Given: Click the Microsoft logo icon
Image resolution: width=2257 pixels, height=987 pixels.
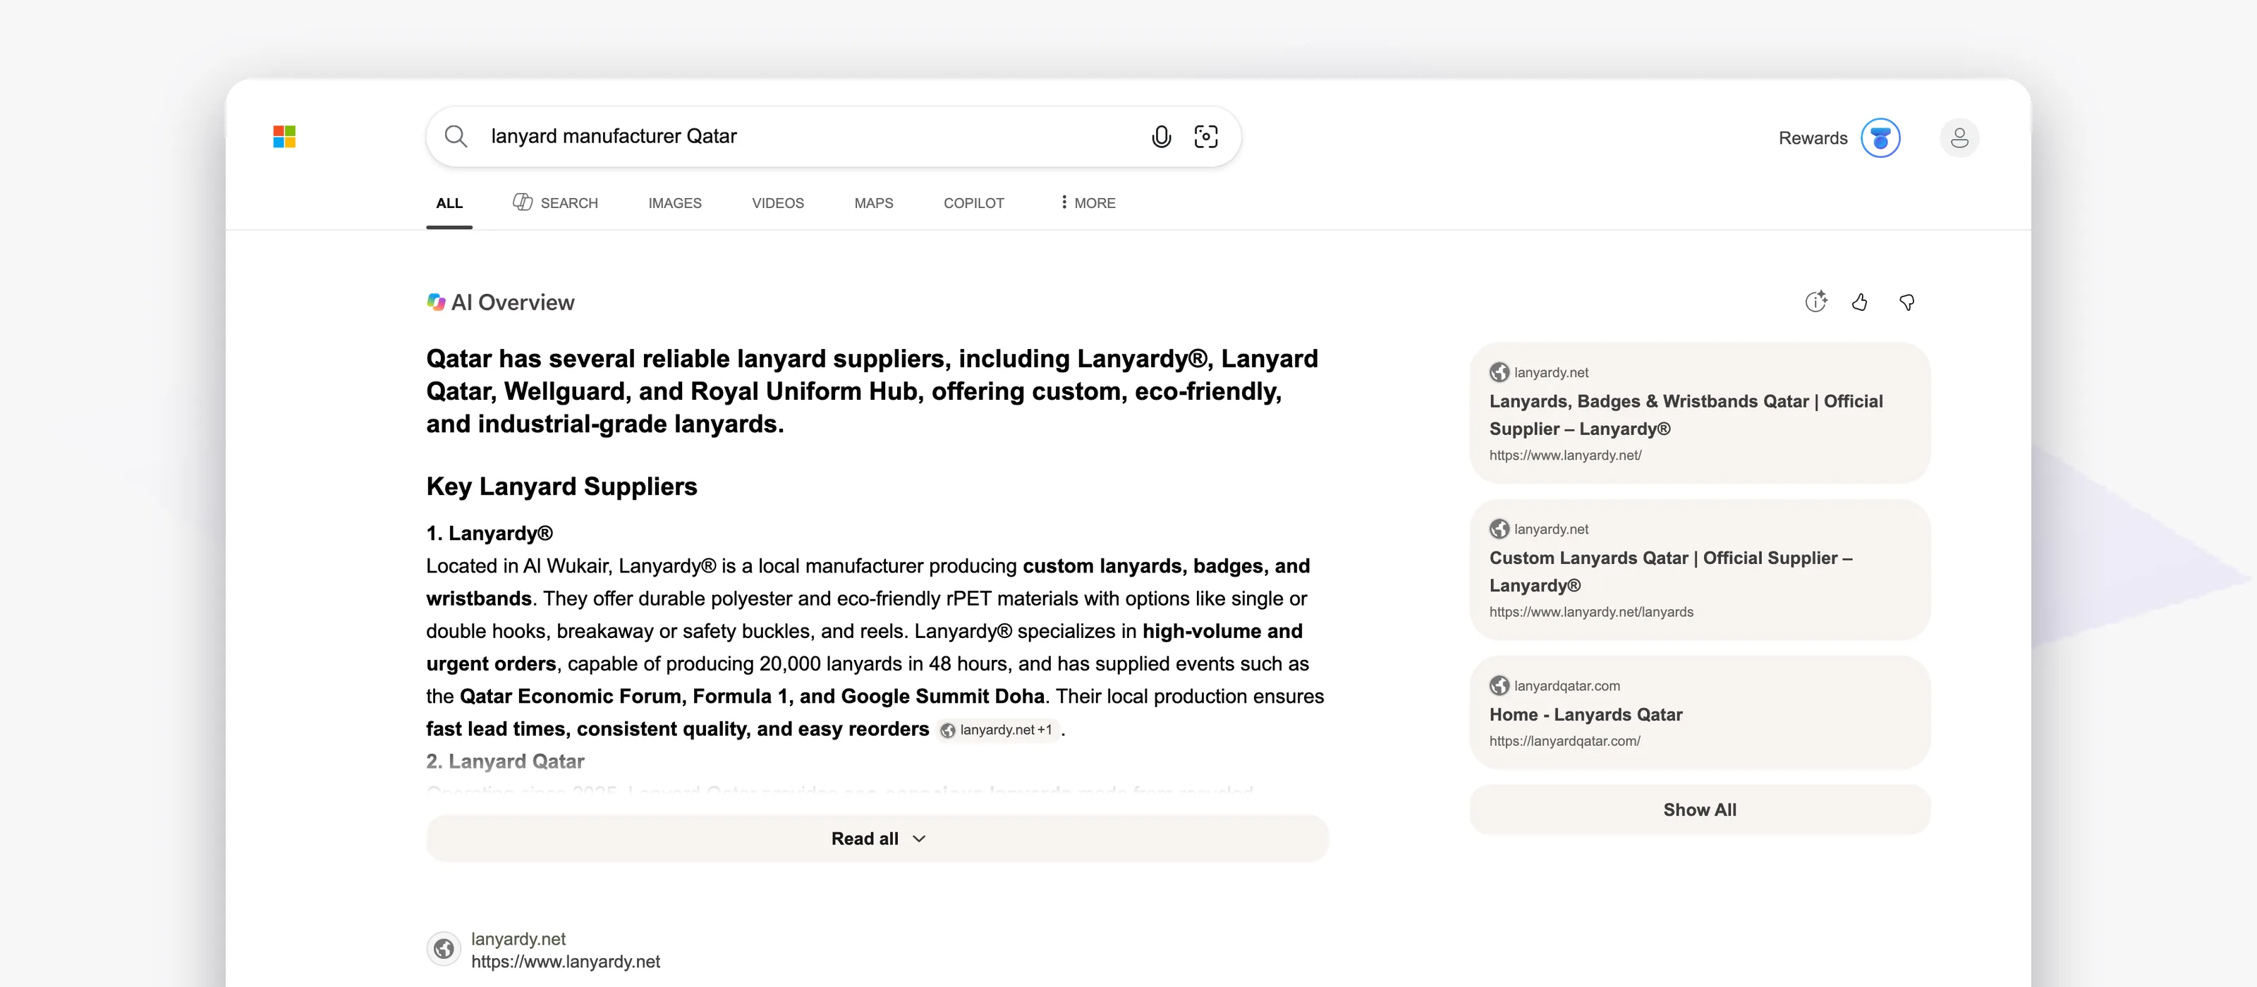Looking at the screenshot, I should 284,137.
